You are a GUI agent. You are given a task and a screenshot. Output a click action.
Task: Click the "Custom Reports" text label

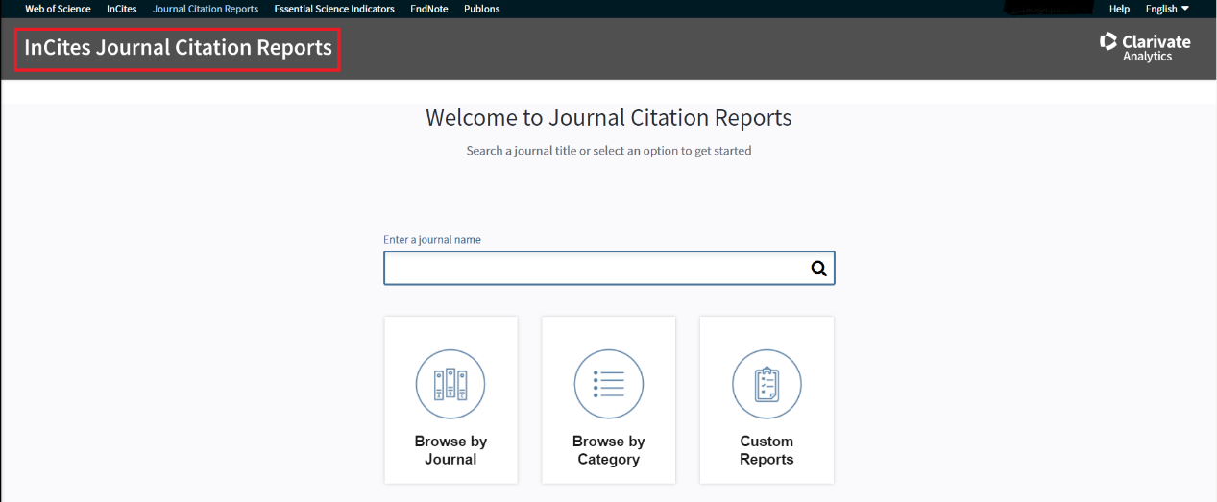(x=767, y=450)
